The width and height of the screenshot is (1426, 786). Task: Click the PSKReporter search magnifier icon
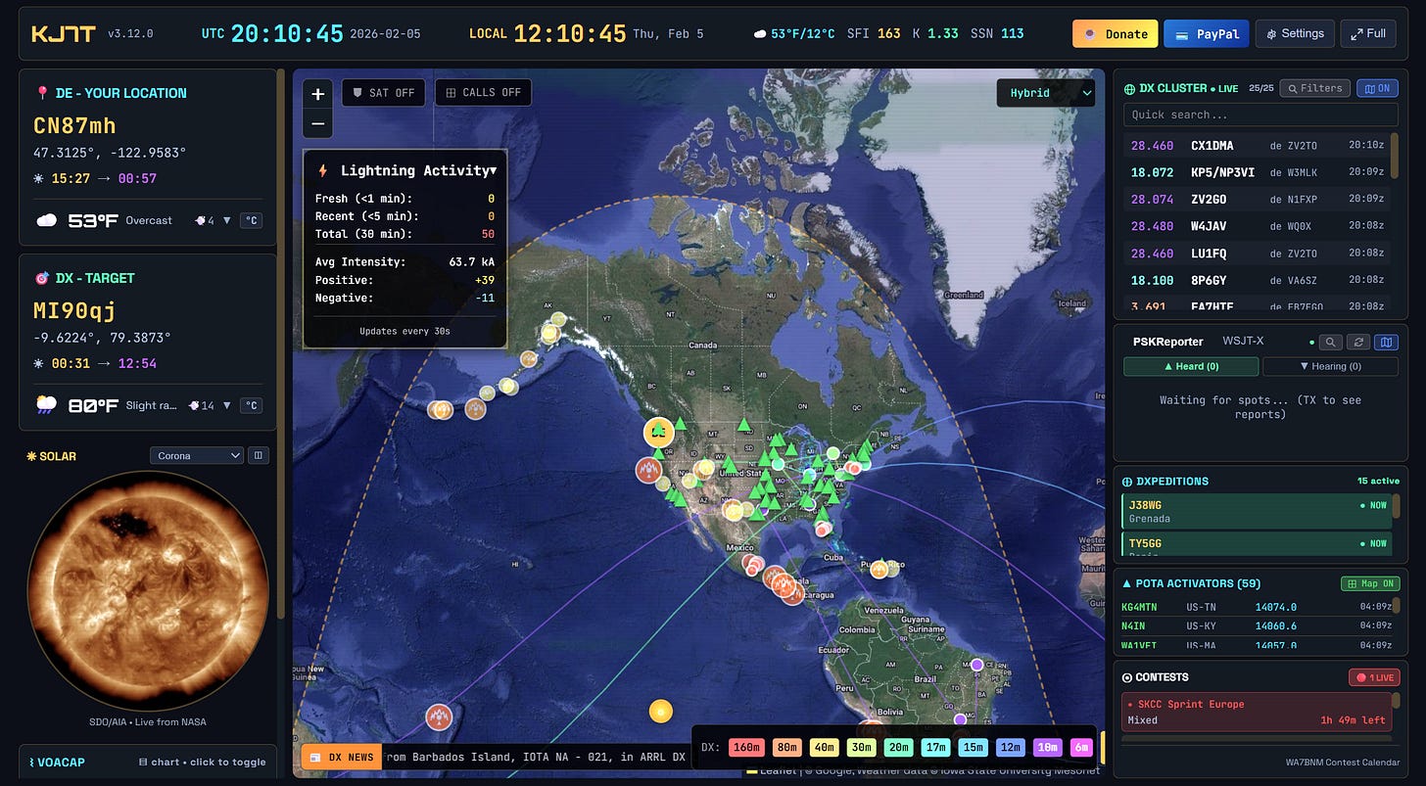[1331, 343]
